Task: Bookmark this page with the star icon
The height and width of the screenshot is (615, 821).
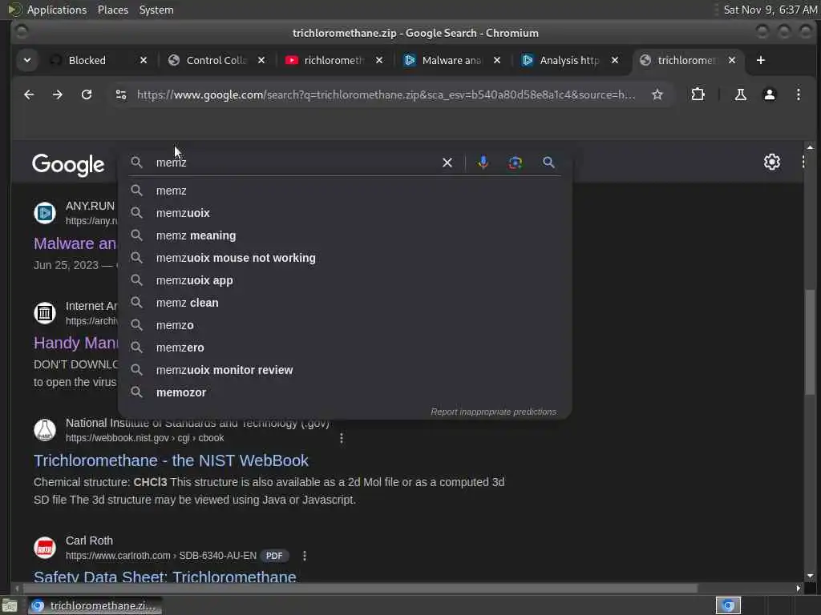Action: [657, 94]
